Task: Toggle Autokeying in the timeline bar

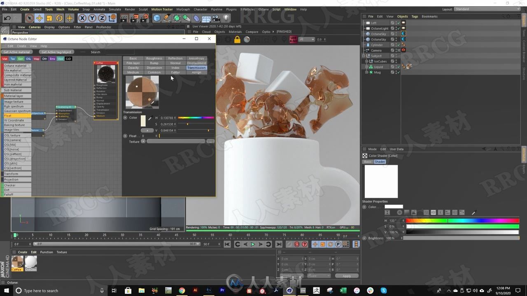Action: pos(297,244)
